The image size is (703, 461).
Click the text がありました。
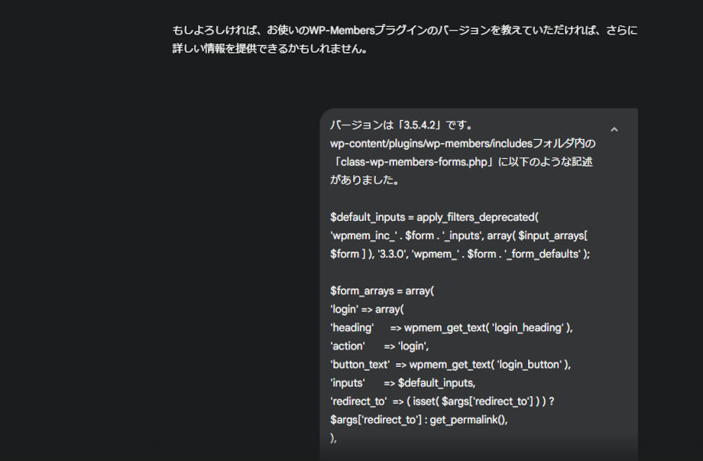363,180
